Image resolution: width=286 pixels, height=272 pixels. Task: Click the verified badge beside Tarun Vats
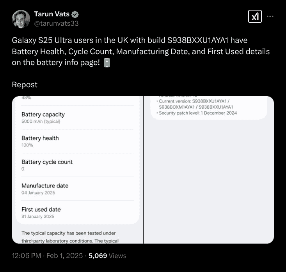pyautogui.click(x=76, y=14)
